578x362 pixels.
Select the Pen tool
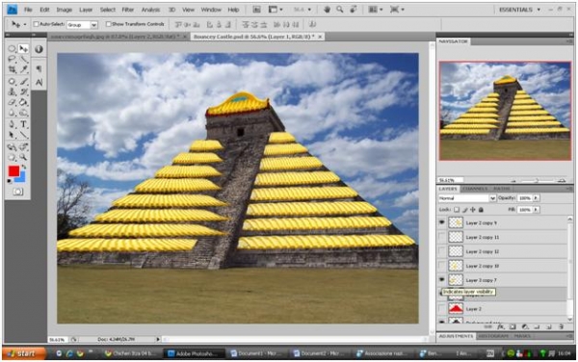[12, 124]
